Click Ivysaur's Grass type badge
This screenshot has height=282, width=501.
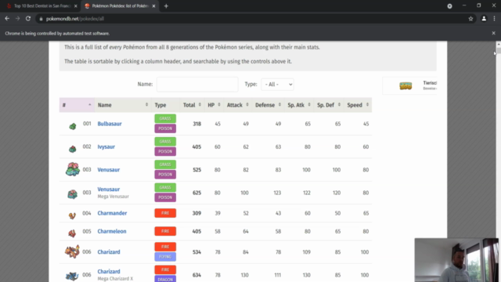pyautogui.click(x=165, y=141)
